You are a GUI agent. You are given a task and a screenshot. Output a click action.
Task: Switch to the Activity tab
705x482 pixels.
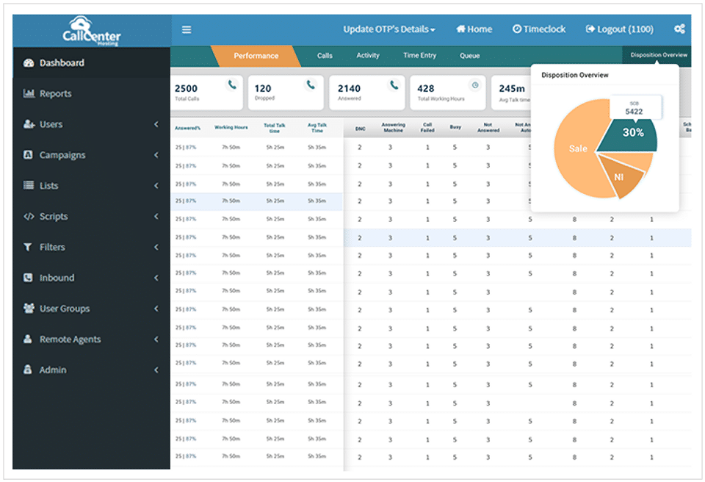(368, 56)
